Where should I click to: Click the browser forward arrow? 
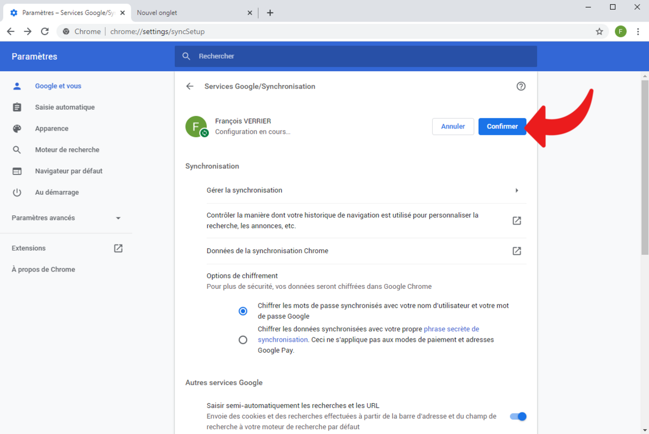[28, 31]
